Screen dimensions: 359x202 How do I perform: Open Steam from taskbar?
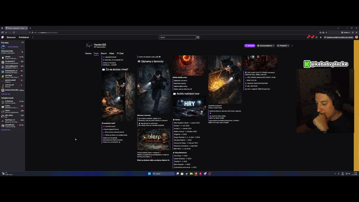pyautogui.click(x=187, y=174)
